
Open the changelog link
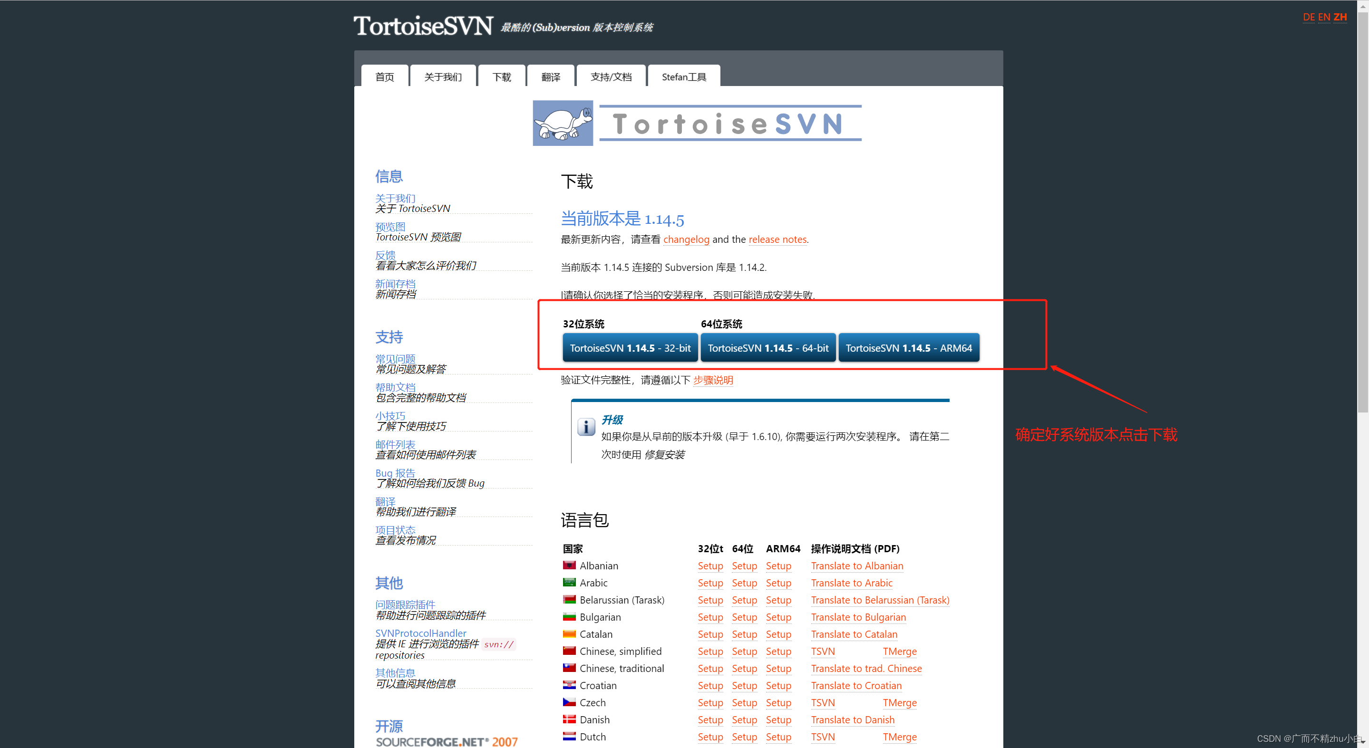point(686,239)
